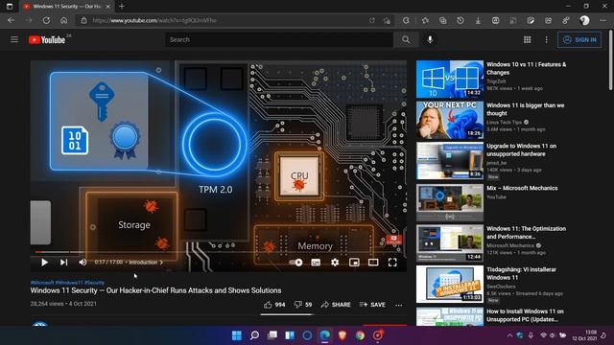Screen dimensions: 614x345
Task: Open the video player settings gear
Action: tap(335, 263)
